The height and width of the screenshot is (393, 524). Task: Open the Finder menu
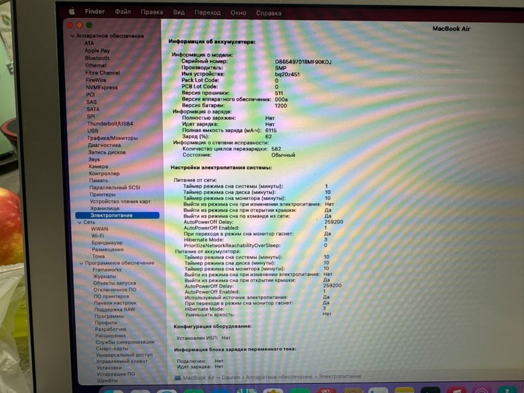[x=94, y=12]
